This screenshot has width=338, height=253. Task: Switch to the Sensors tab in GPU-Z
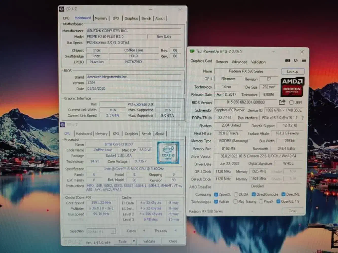[x=222, y=62]
